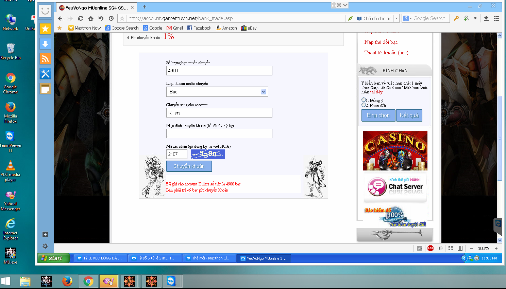This screenshot has width=506, height=289.
Task: Click the 'Số lượng bạn muốn chuyển' field
Action: [x=219, y=71]
